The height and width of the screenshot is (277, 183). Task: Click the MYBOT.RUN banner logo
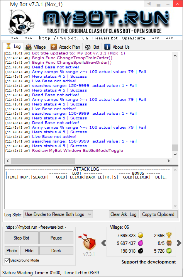coord(105,19)
